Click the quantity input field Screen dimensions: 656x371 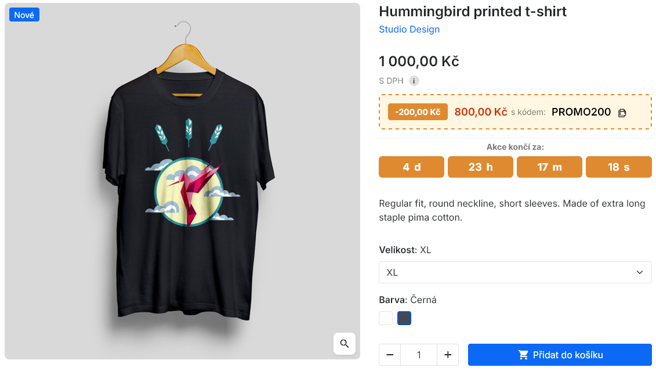(x=419, y=355)
